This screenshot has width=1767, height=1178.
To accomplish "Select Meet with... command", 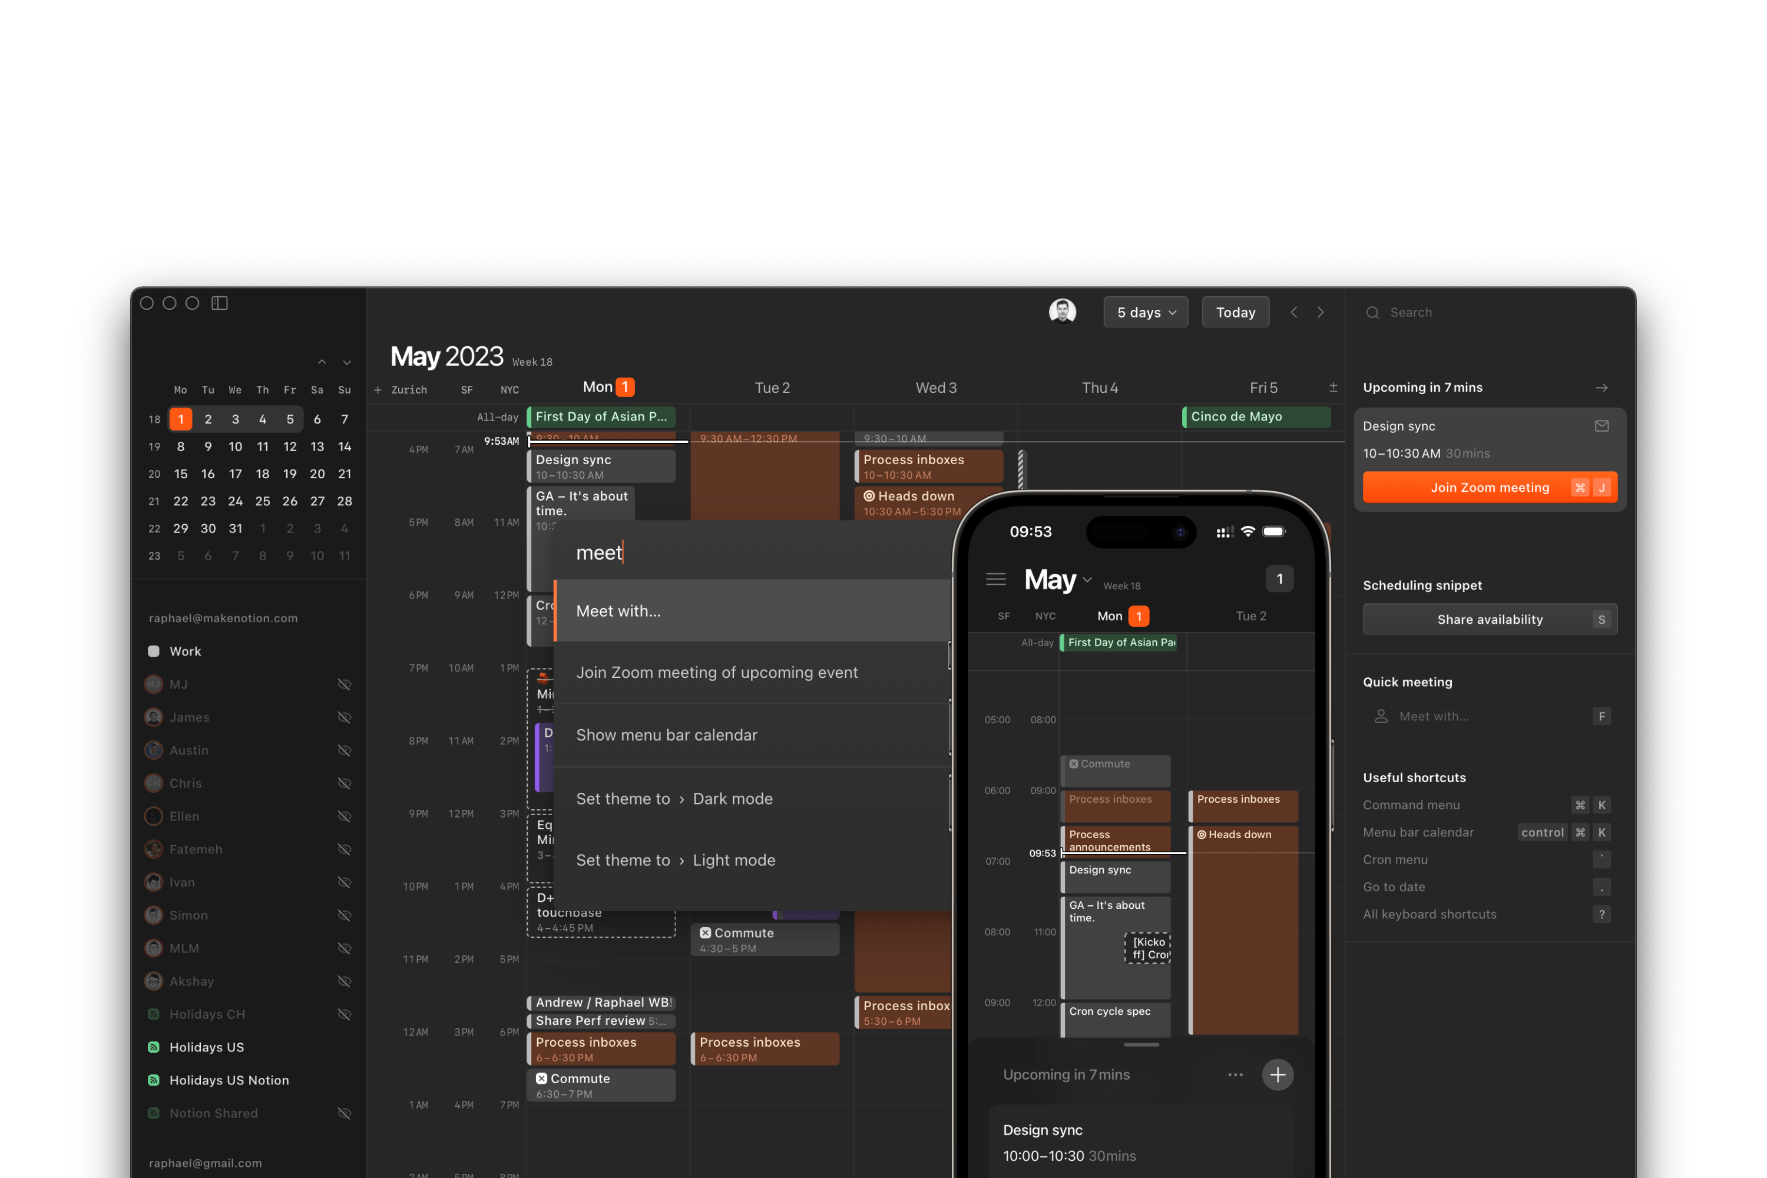I will [753, 611].
